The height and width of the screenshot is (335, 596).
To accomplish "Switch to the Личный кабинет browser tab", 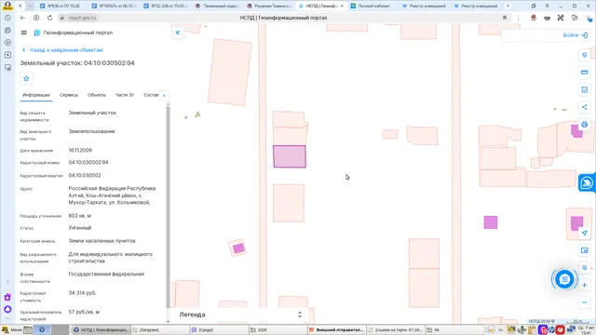I will (373, 6).
